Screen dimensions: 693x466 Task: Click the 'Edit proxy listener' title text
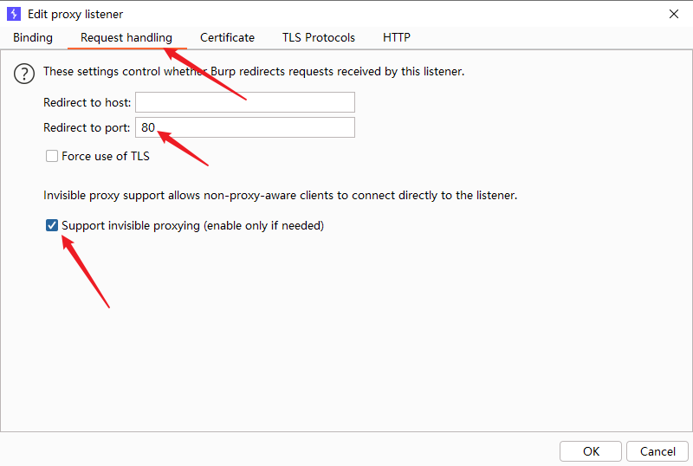(x=75, y=14)
